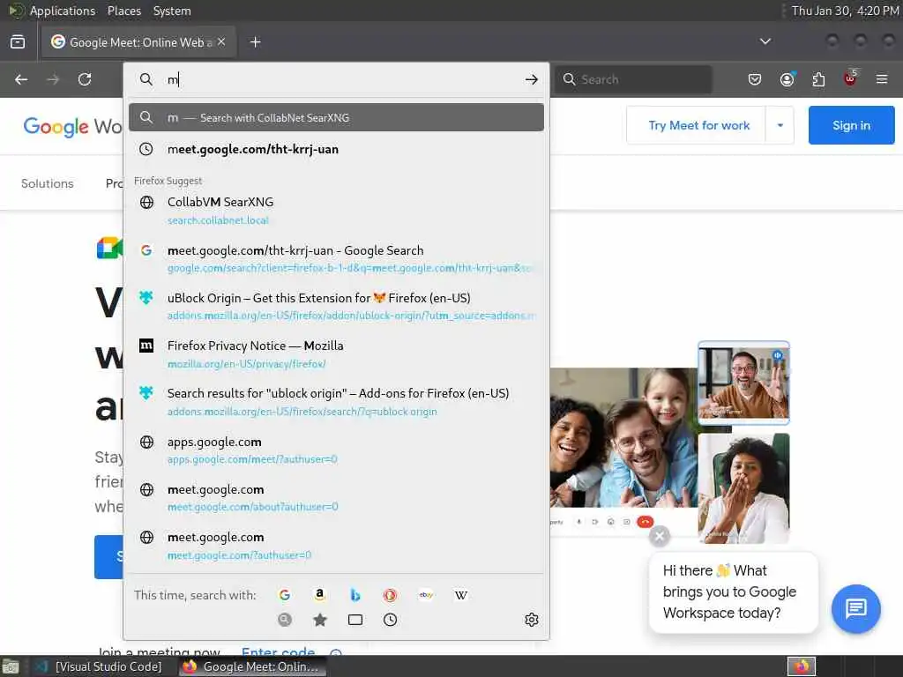Screen dimensions: 903x677
Task: Search this time with Bing icon
Action: pyautogui.click(x=355, y=595)
